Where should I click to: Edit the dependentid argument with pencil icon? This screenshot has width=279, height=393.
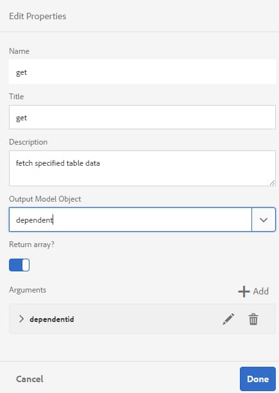click(x=228, y=319)
